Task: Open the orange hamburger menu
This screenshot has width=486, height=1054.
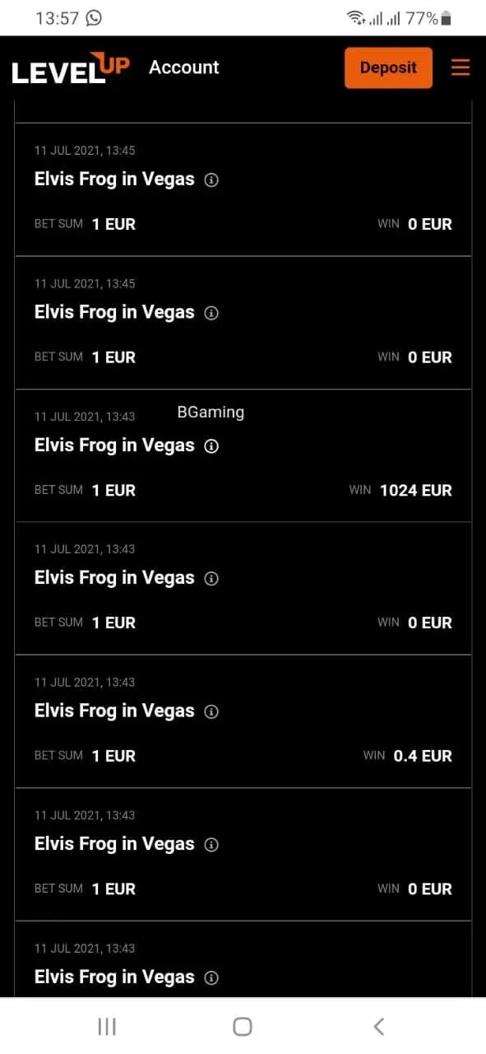Action: pos(461,68)
